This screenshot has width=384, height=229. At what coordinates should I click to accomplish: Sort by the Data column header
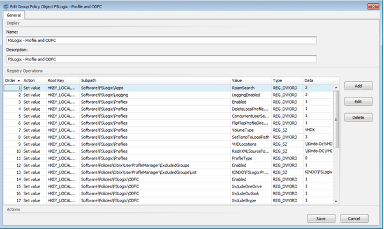[x=318, y=80]
